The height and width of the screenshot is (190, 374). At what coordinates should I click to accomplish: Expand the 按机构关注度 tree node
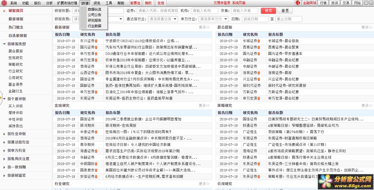coord(4,159)
